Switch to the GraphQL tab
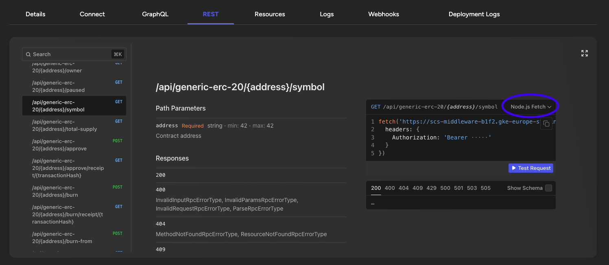 (155, 14)
